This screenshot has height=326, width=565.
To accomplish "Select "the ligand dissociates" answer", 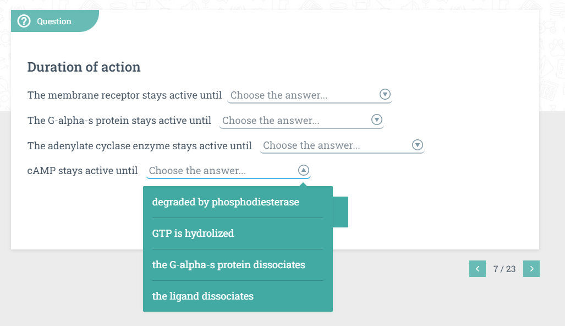I will [203, 296].
